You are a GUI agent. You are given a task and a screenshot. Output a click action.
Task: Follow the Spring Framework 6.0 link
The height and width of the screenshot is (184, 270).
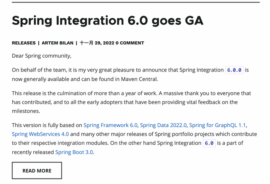pos(111,125)
